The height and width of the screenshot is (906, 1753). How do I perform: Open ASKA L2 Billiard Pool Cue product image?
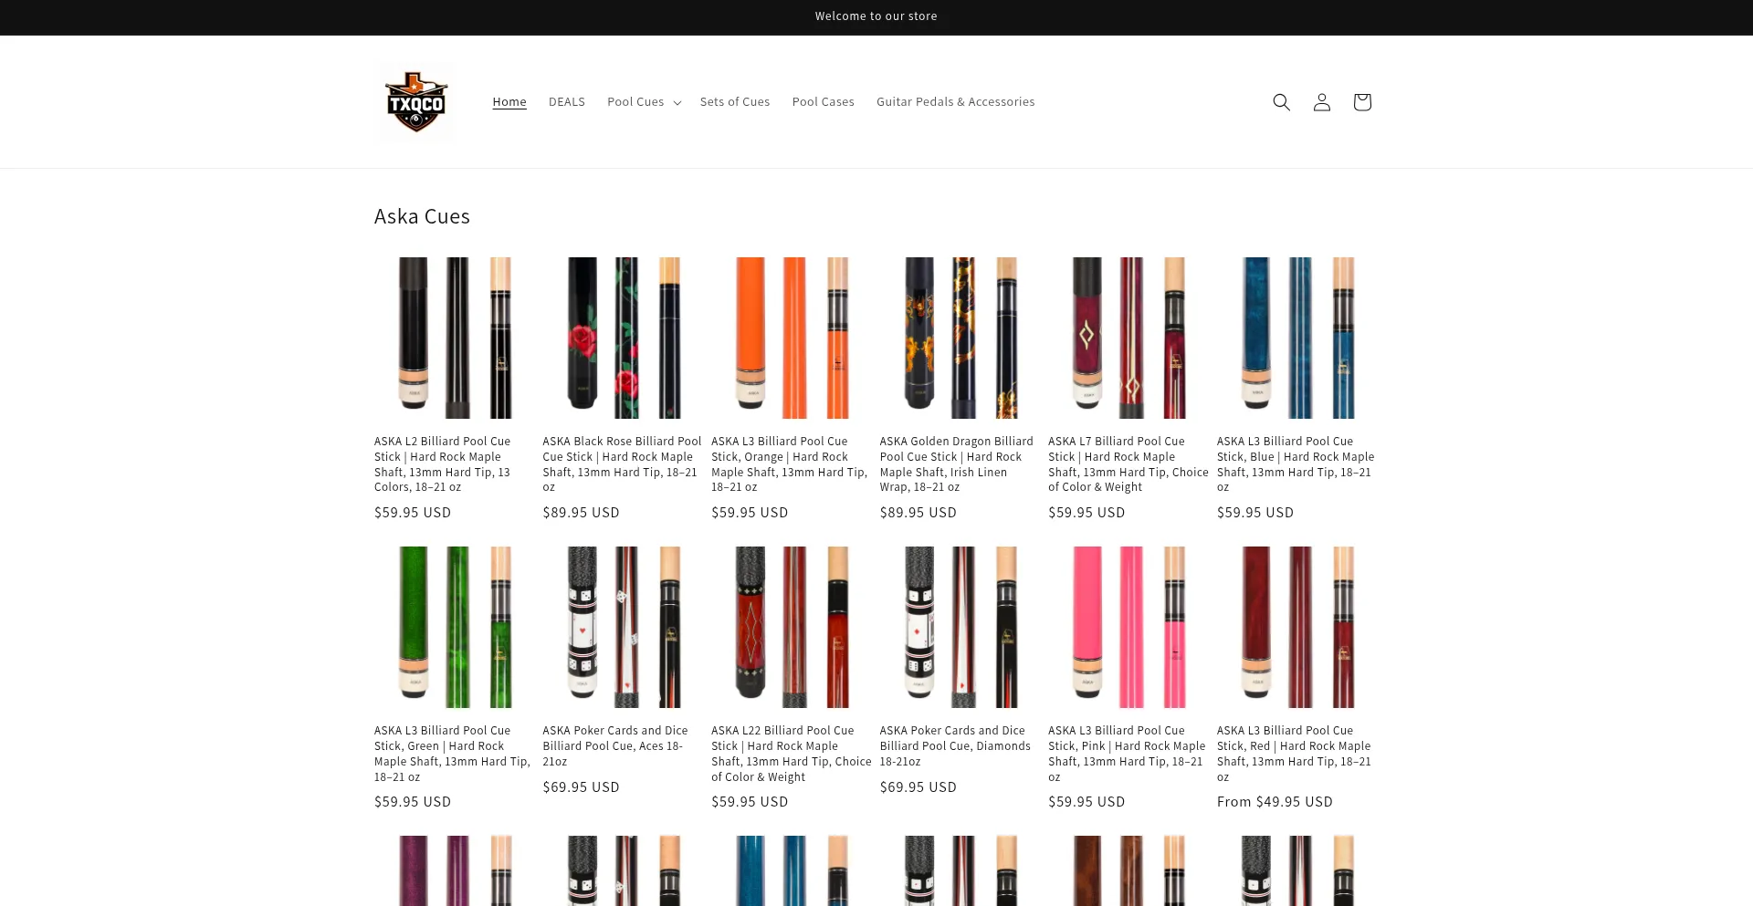pos(454,338)
